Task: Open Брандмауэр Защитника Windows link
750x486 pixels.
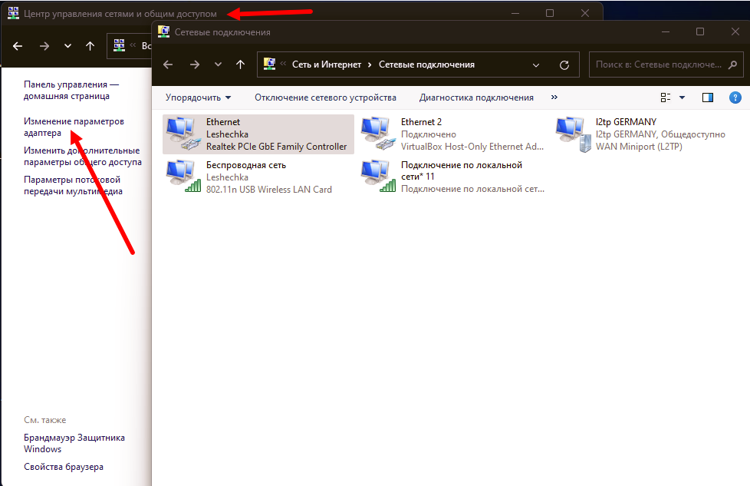Action: (74, 443)
